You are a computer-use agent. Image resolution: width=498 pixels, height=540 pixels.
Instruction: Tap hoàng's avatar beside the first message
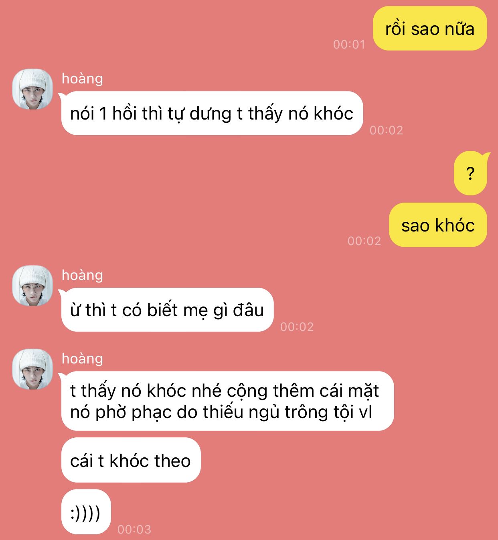[32, 89]
